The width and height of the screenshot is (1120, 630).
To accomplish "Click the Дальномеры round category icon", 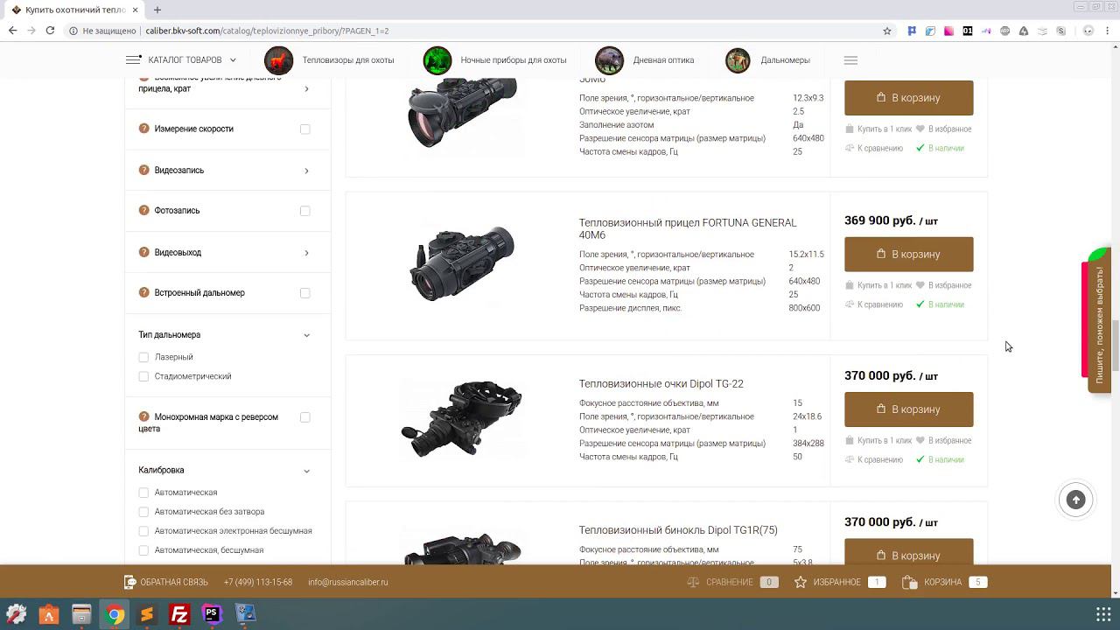I will pyautogui.click(x=738, y=60).
